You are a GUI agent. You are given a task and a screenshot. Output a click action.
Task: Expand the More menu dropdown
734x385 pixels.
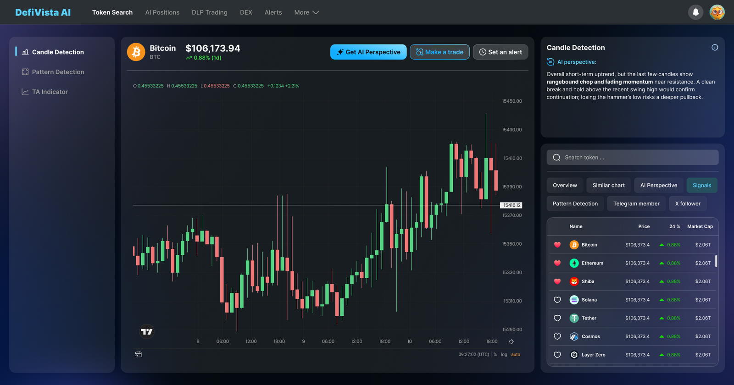pyautogui.click(x=306, y=12)
